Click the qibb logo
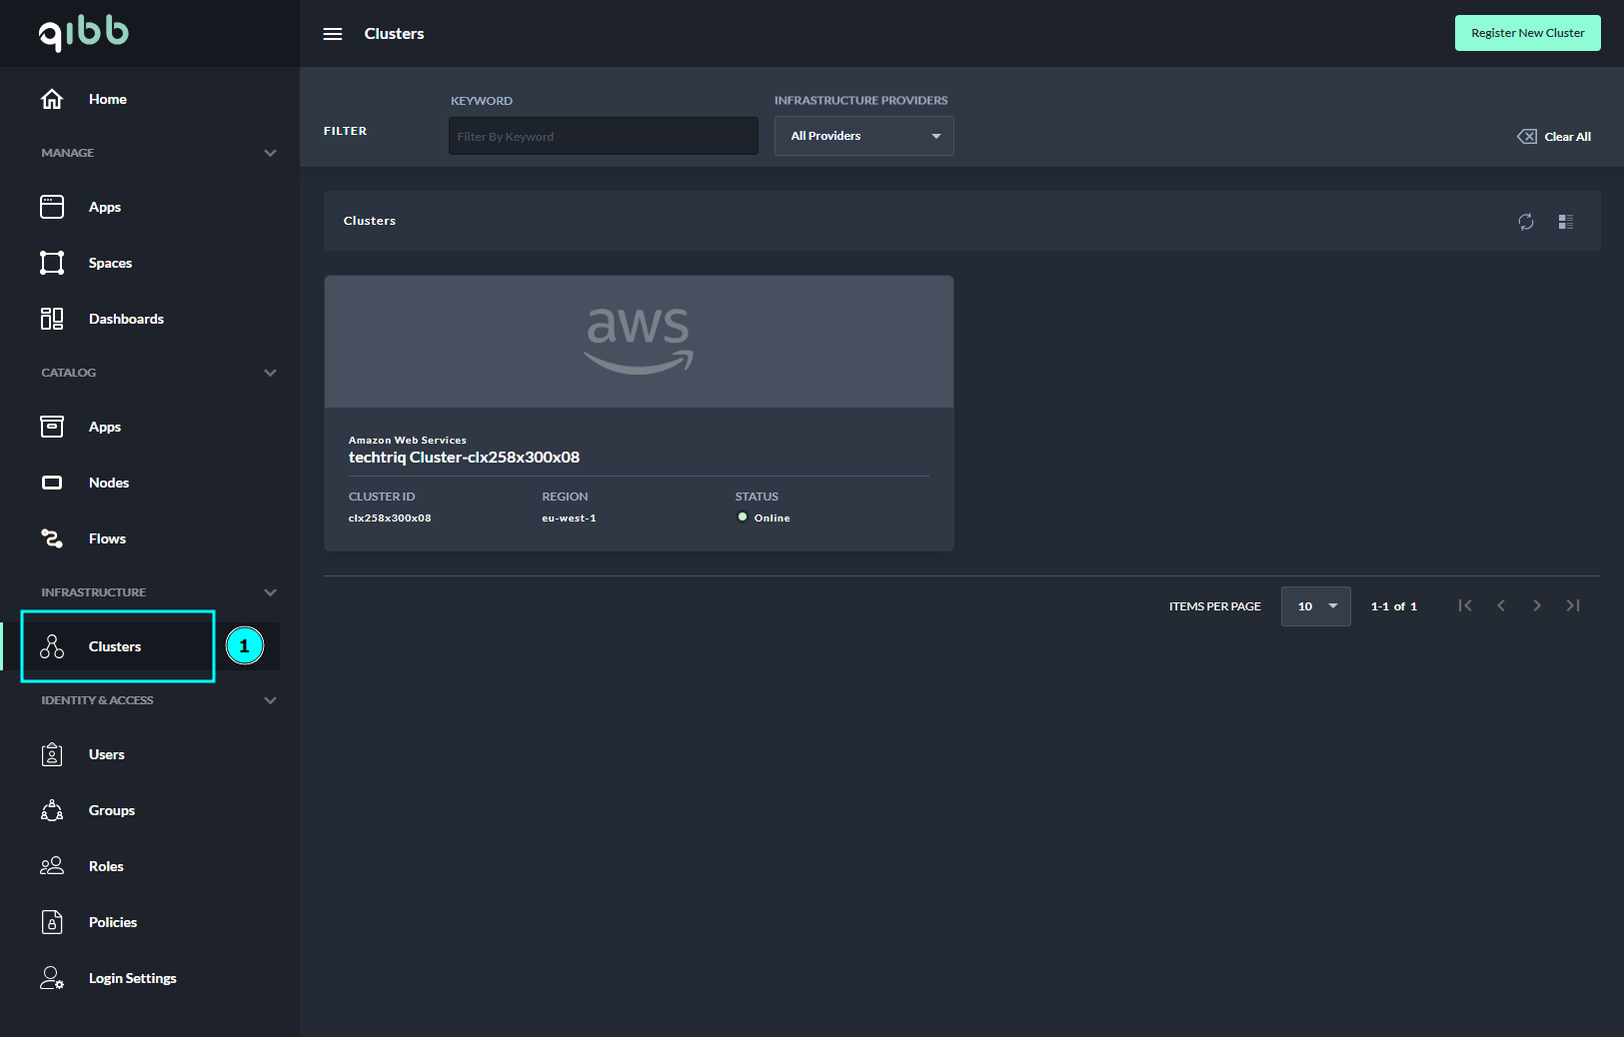This screenshot has height=1037, width=1624. [x=84, y=33]
